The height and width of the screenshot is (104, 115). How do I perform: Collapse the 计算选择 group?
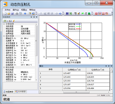(x=4, y=24)
